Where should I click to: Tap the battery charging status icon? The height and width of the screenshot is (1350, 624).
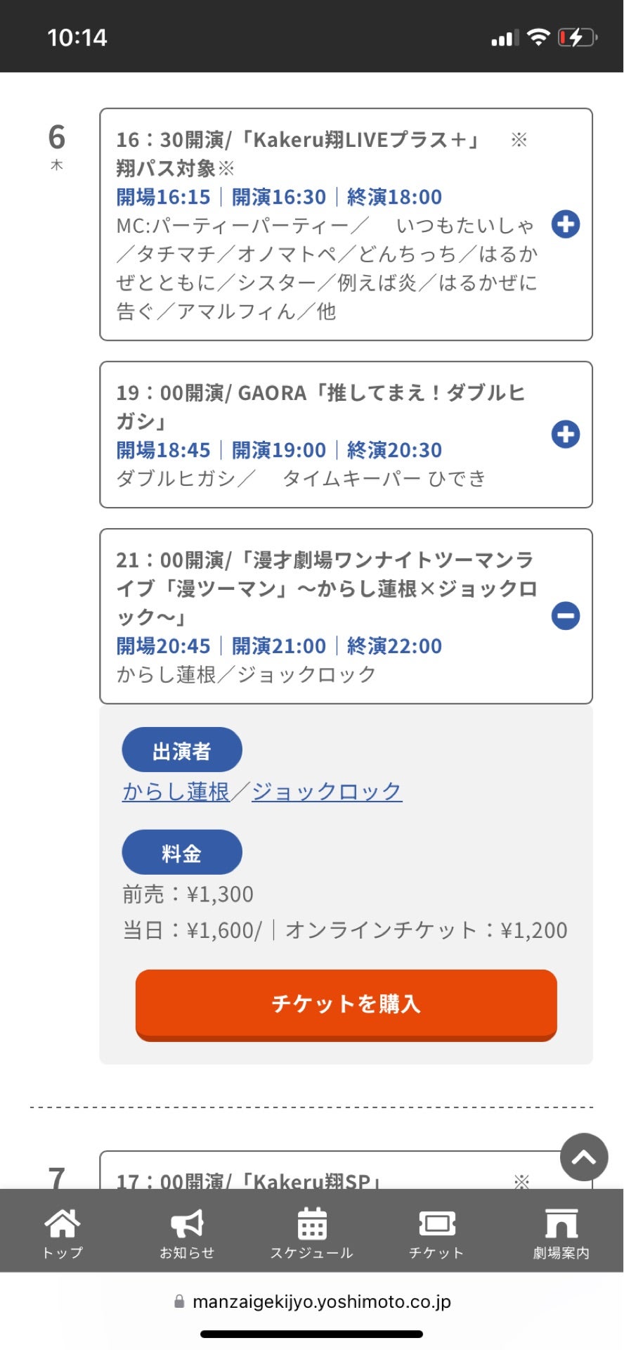577,37
